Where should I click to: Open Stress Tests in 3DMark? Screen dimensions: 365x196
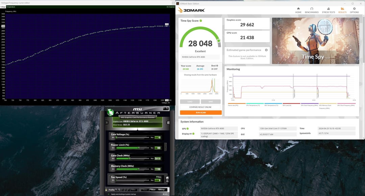point(328,10)
